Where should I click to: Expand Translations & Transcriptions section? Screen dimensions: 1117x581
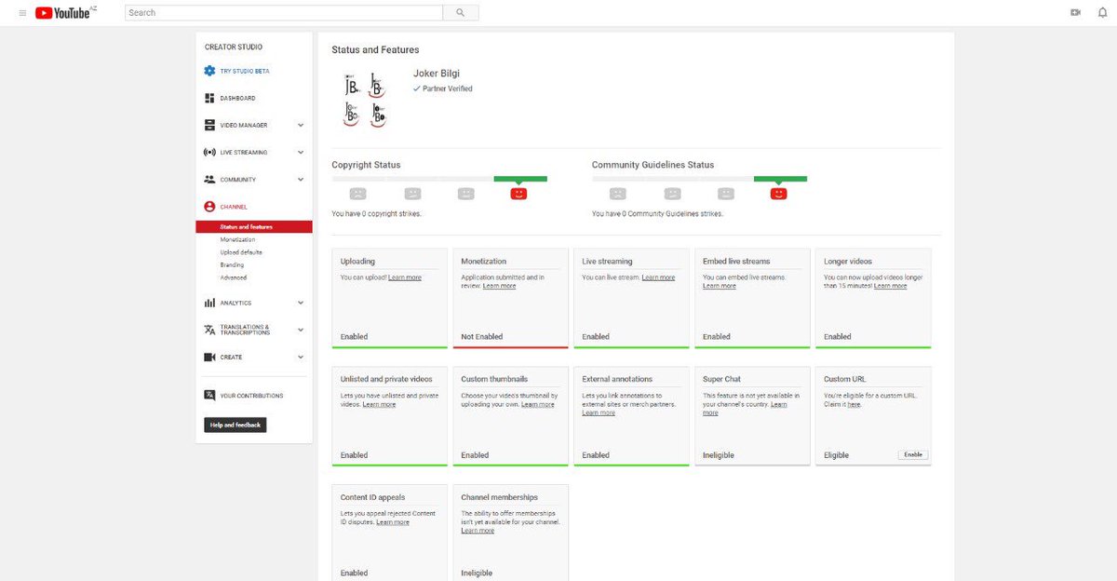pos(301,330)
